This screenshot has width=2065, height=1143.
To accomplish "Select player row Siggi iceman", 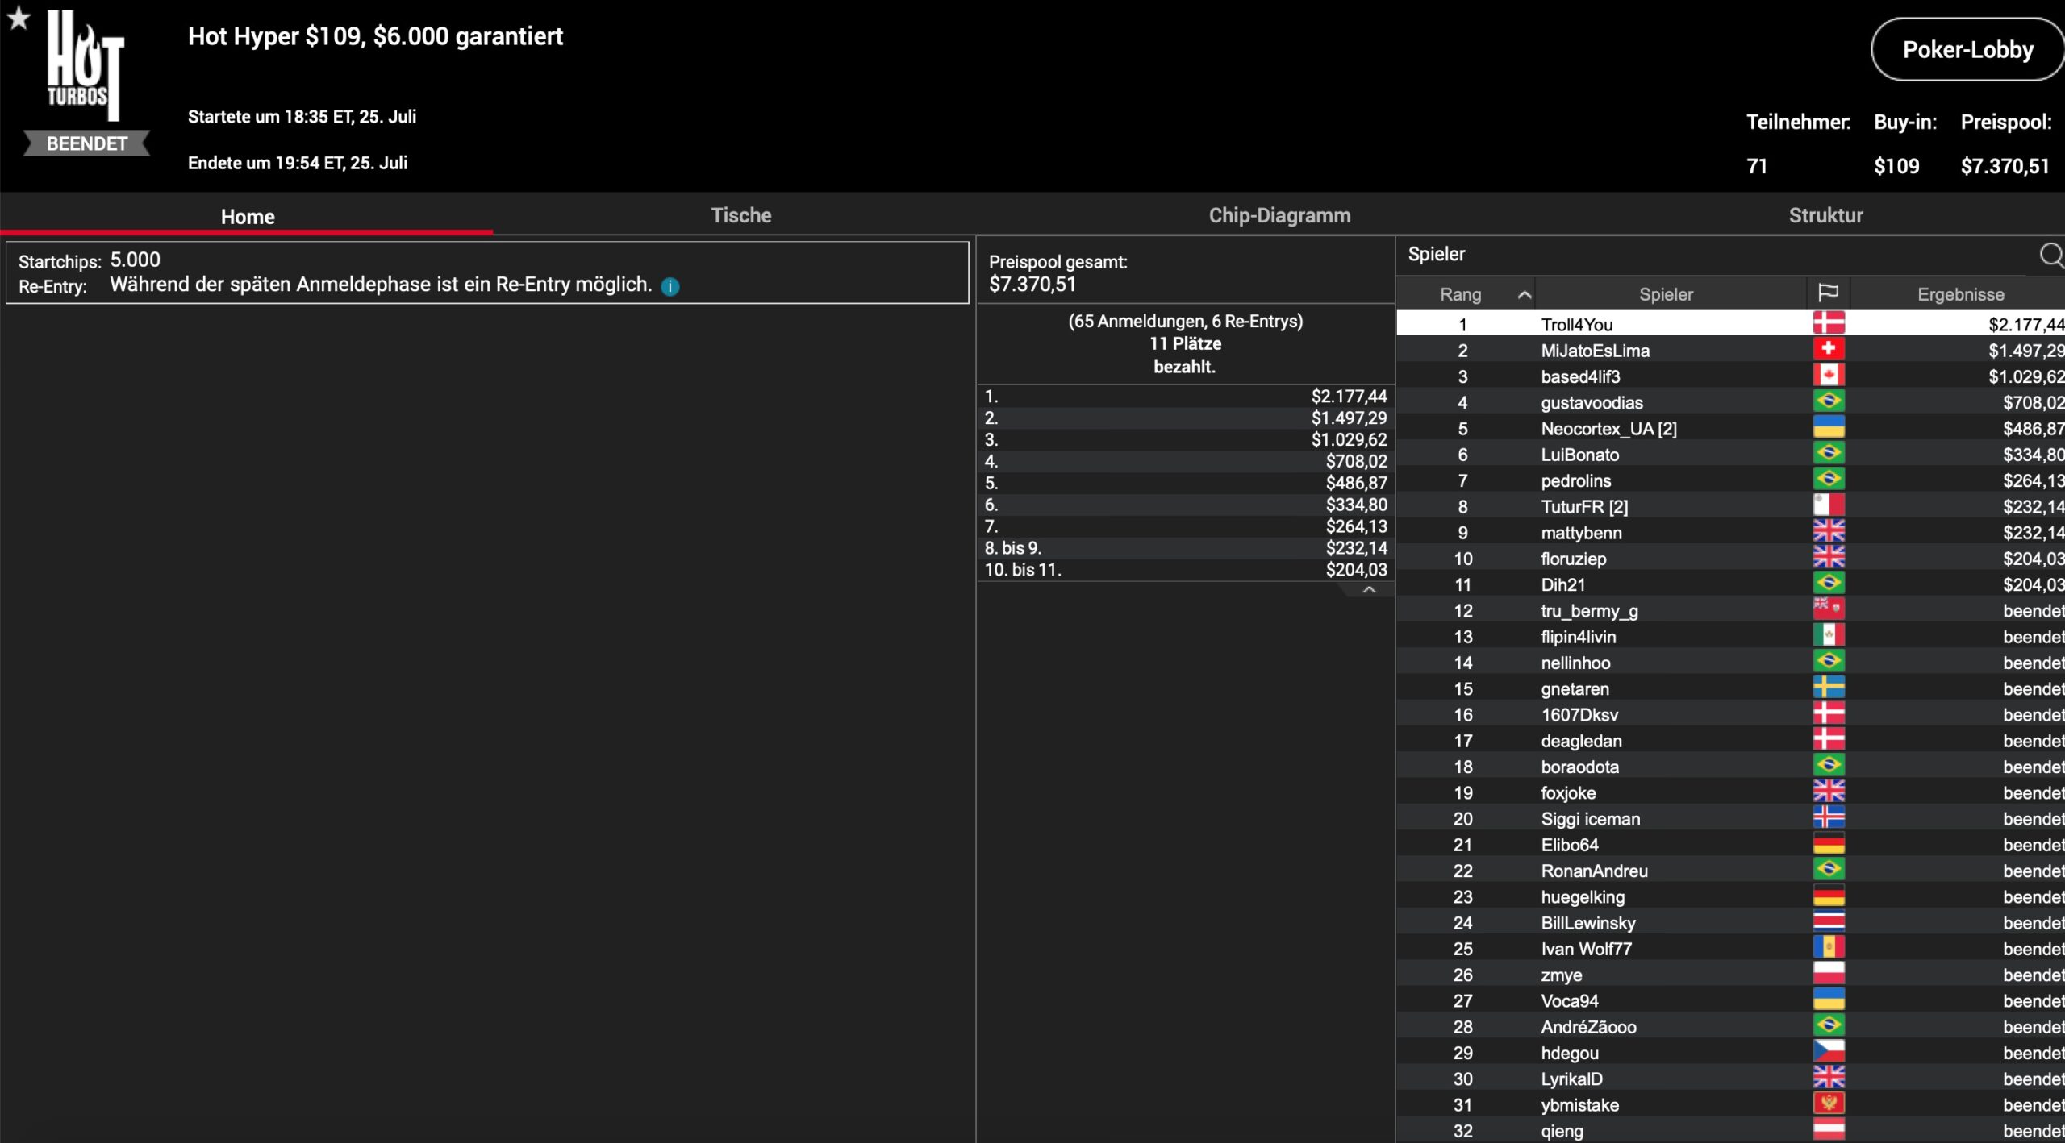I will tap(1589, 818).
